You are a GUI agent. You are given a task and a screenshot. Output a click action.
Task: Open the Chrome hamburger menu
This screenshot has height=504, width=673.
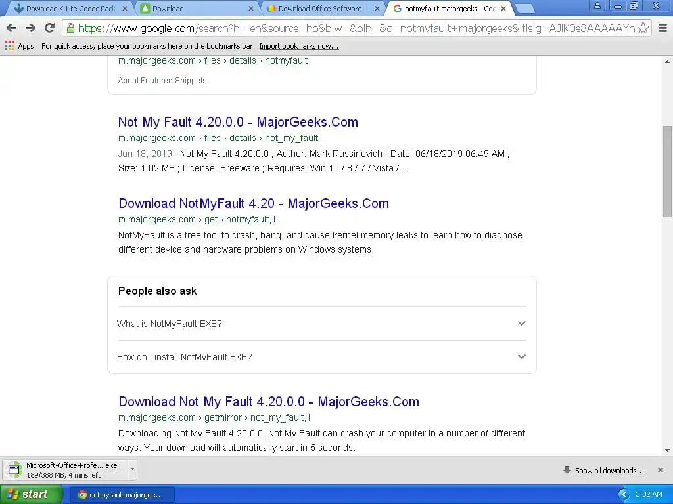[x=662, y=28]
